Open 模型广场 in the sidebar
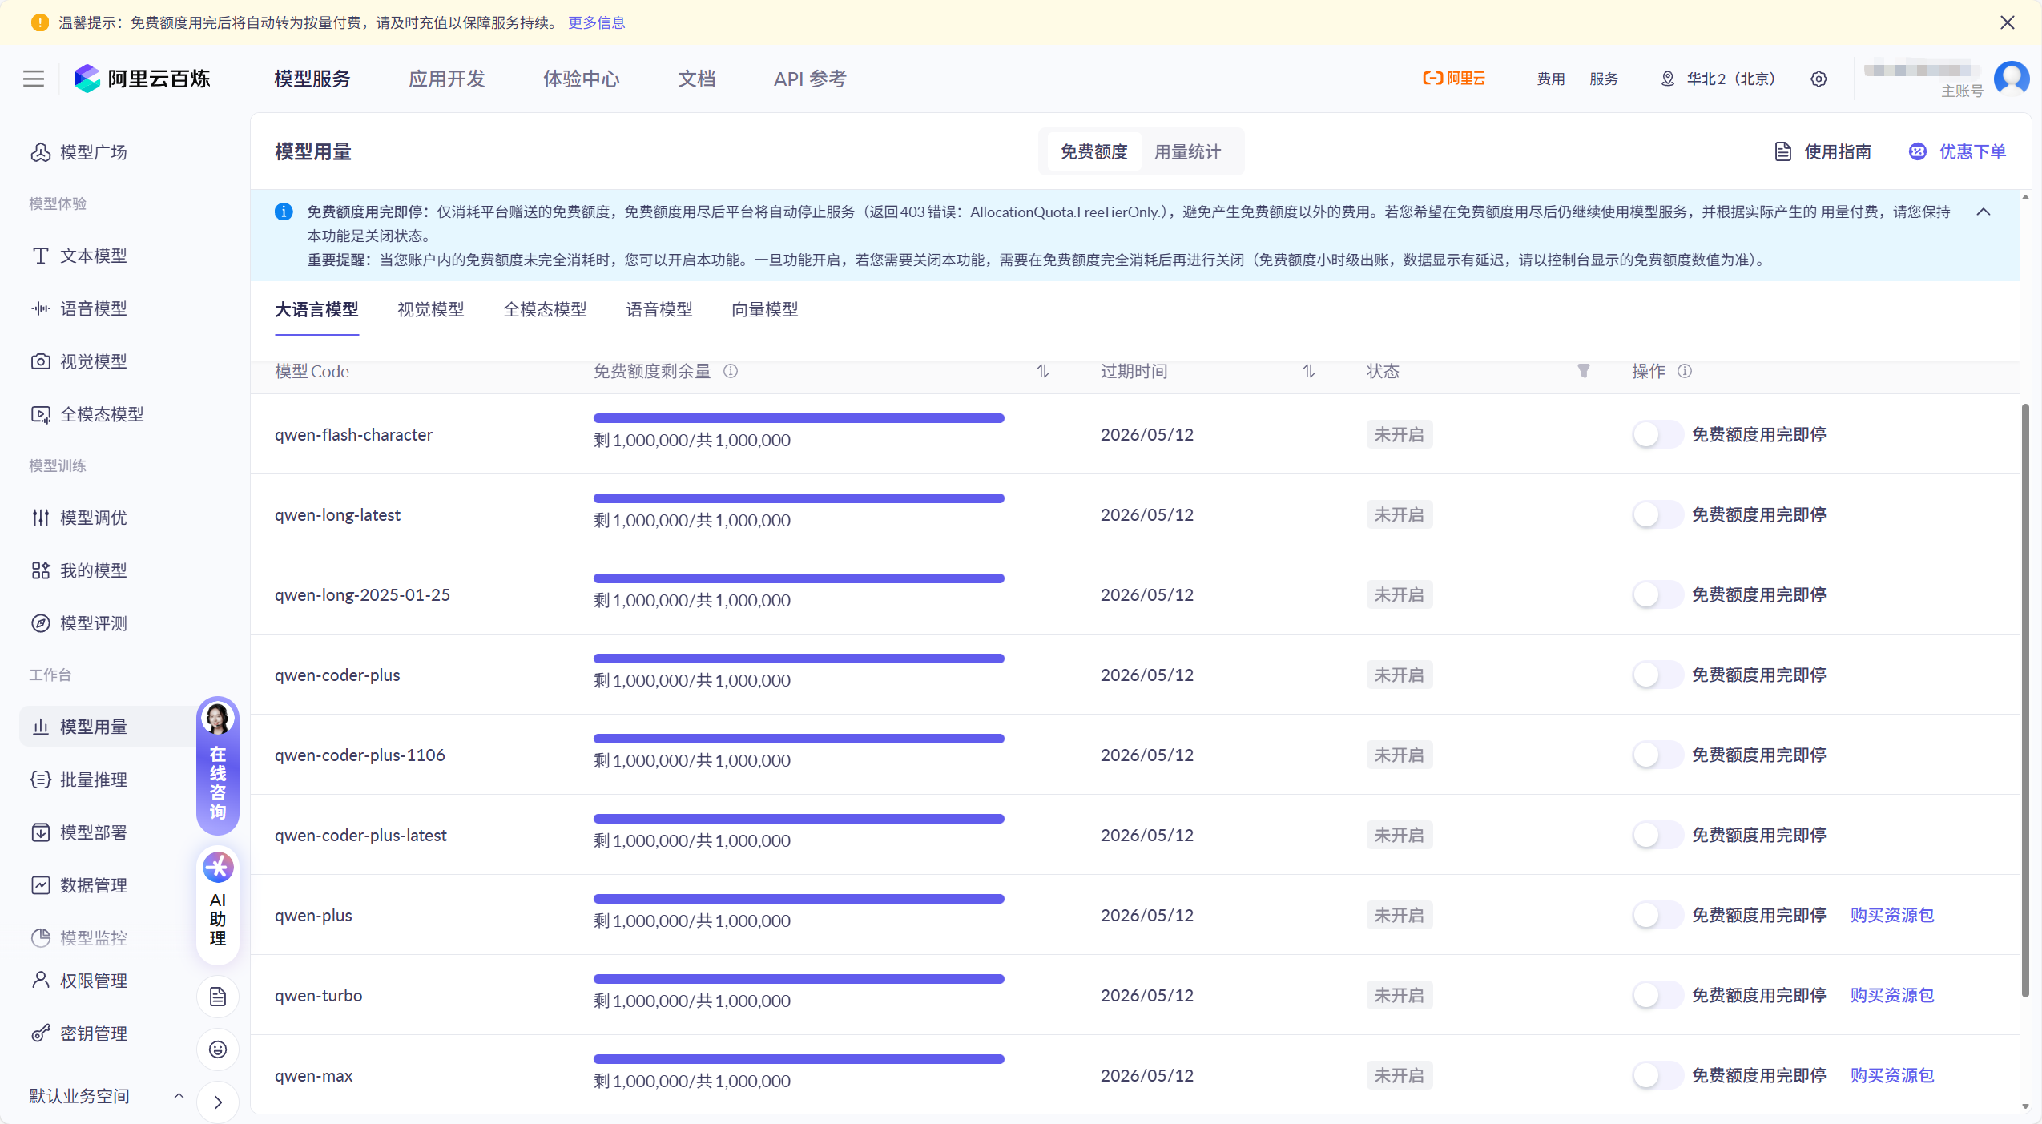This screenshot has width=2042, height=1124. [79, 152]
